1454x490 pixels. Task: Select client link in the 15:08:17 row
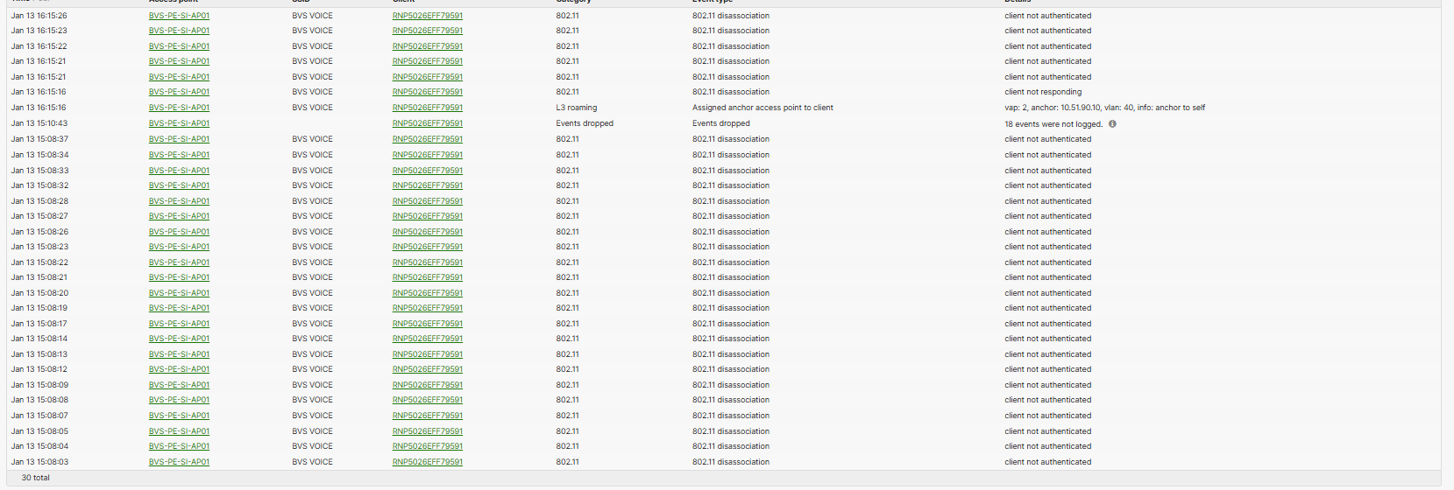(x=427, y=324)
